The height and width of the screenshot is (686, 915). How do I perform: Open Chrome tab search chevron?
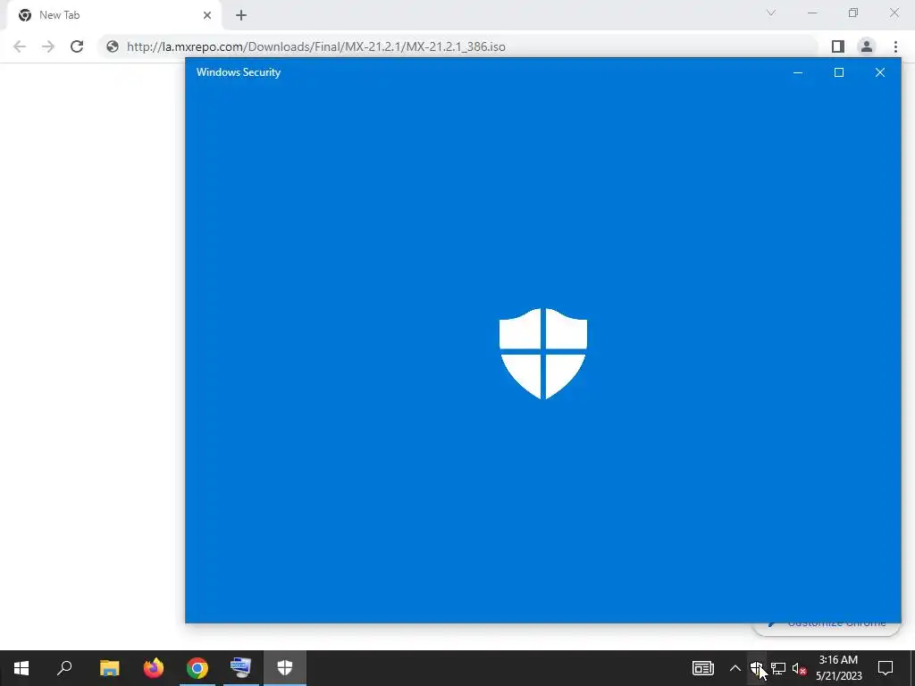771,13
